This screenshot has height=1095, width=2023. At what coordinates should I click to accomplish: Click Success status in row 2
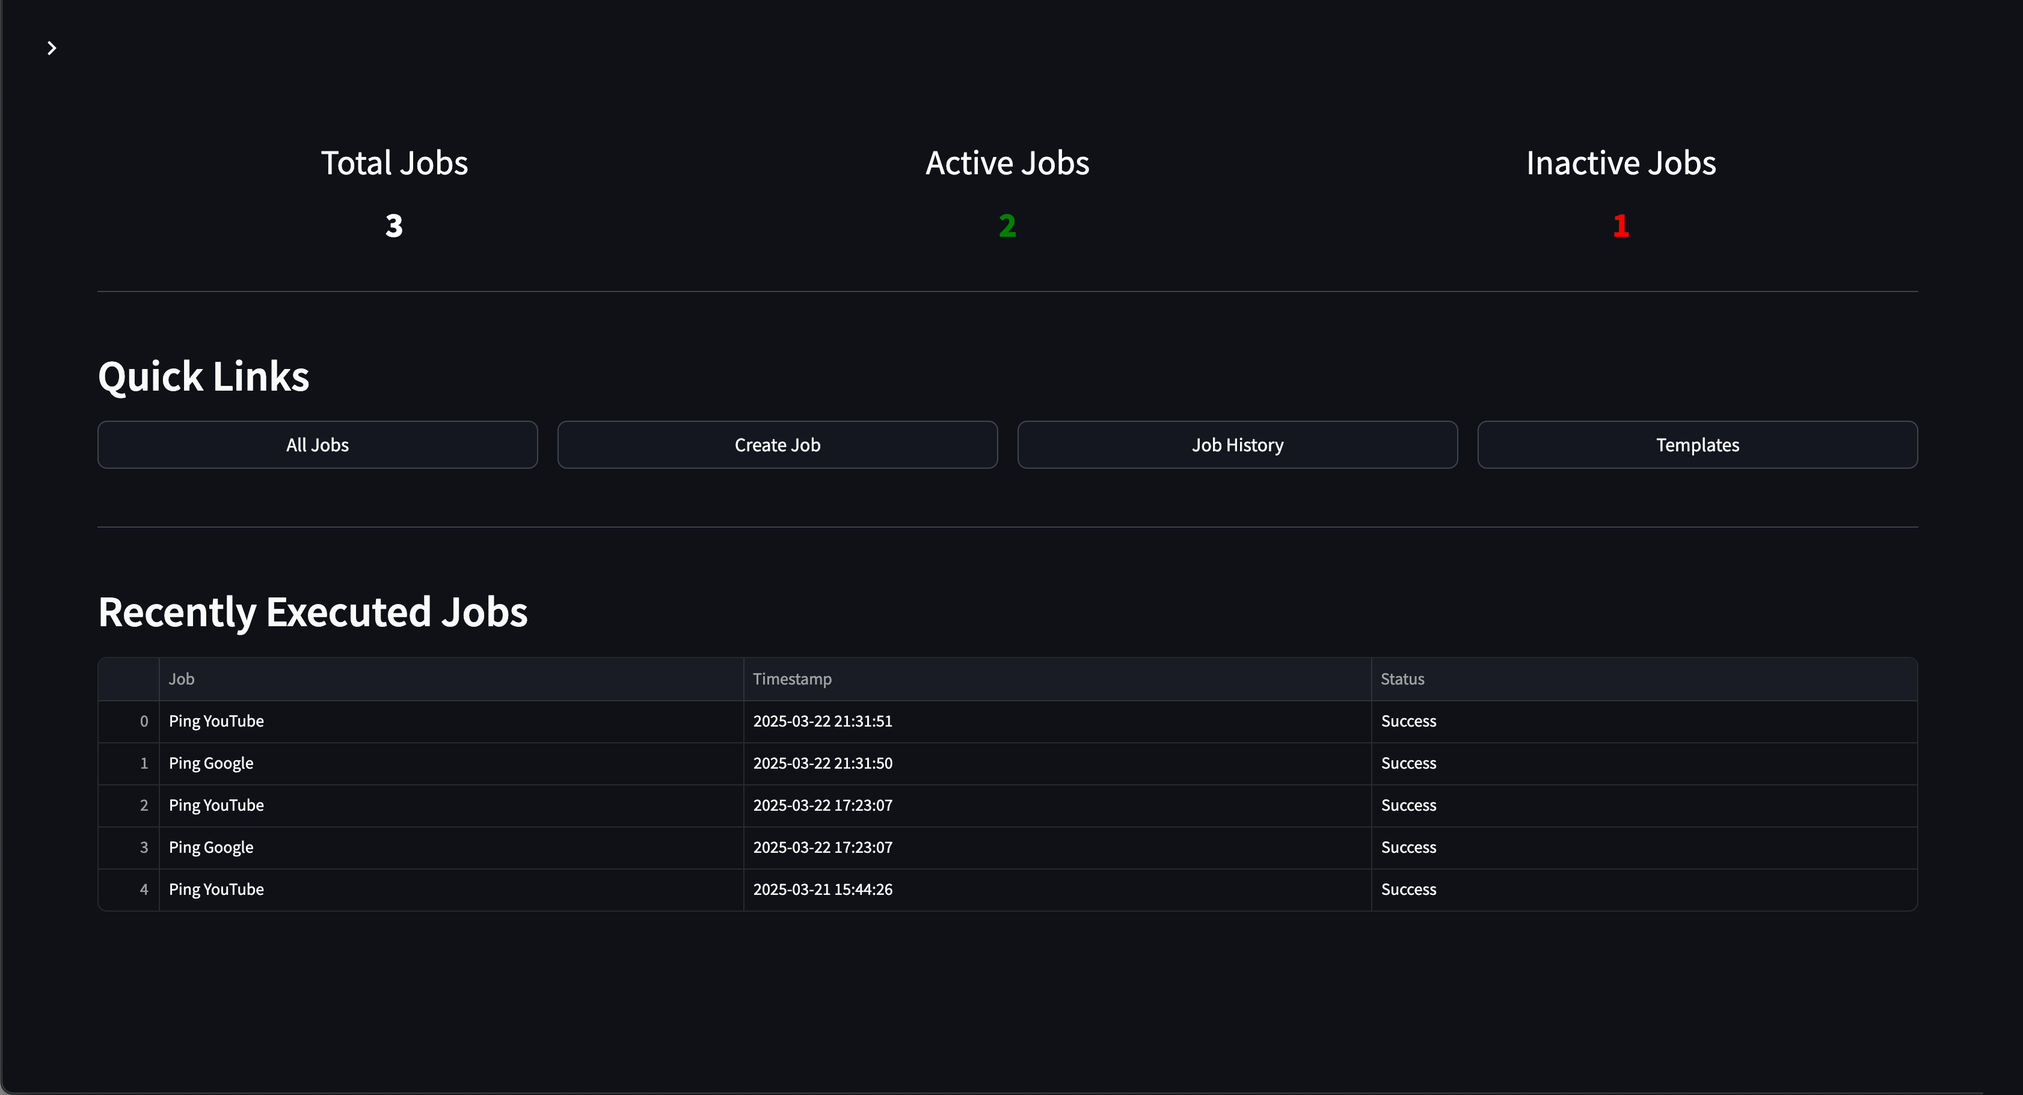coord(1408,805)
